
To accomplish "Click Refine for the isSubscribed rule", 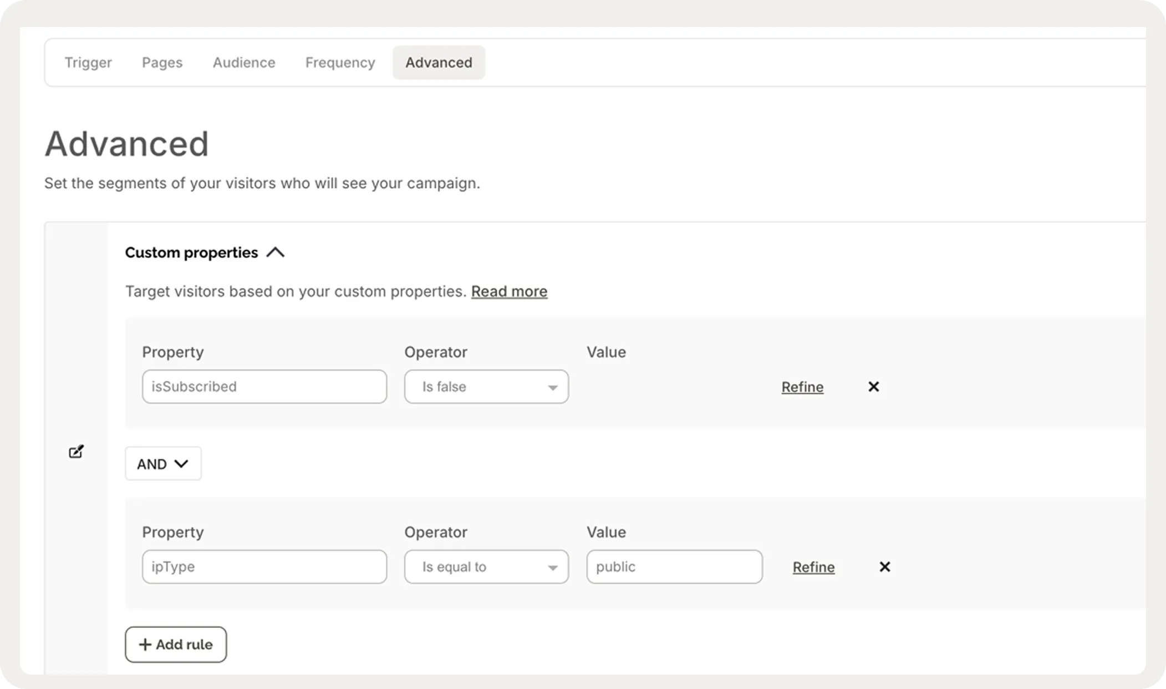I will coord(802,387).
